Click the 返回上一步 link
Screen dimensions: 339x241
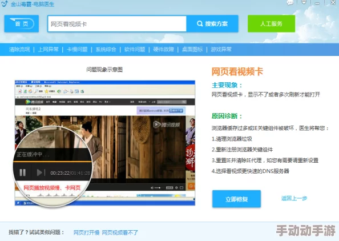(x=294, y=198)
